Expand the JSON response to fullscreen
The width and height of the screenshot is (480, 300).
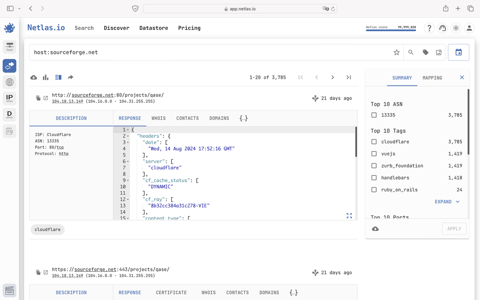(349, 216)
